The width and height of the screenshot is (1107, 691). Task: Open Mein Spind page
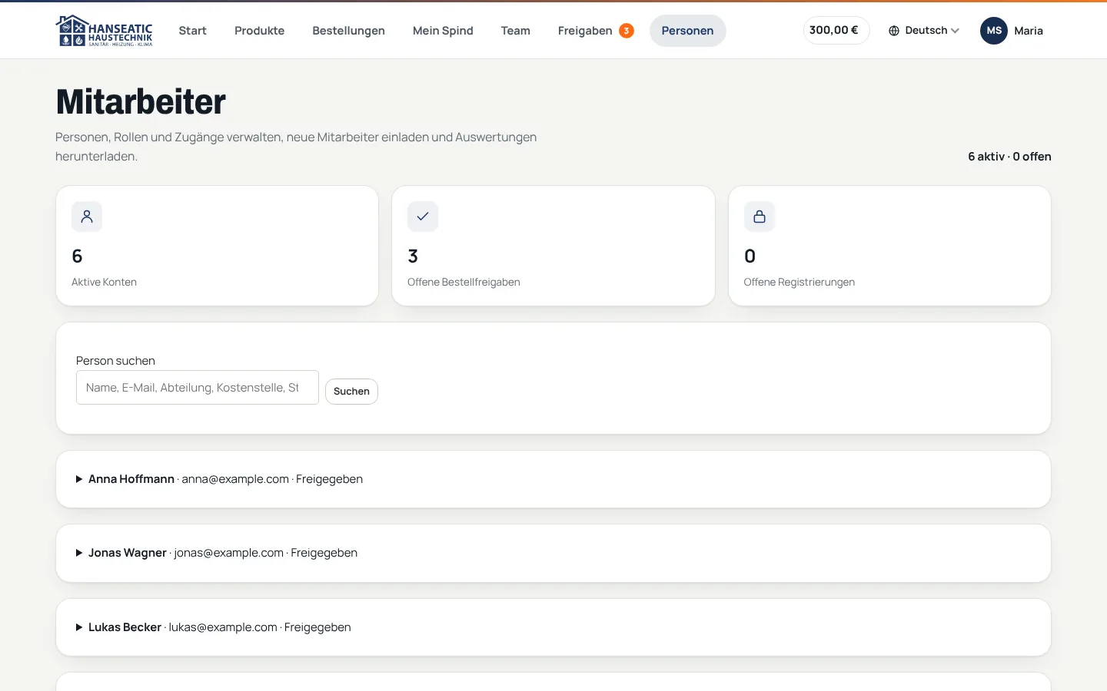443,31
